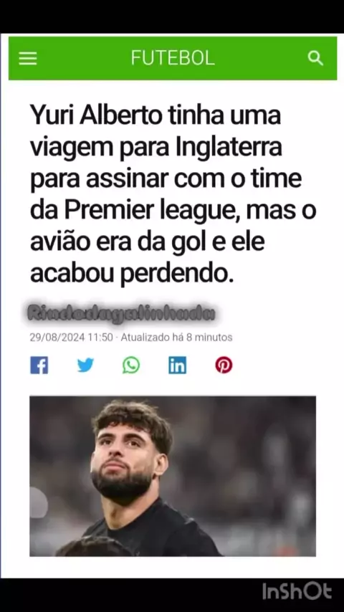Open the hamburger menu
The image size is (344, 612).
coord(28,59)
